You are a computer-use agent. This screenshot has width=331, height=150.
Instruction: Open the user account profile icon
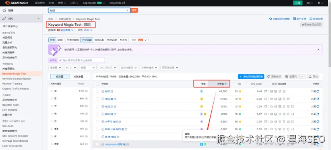pyautogui.click(x=319, y=3)
